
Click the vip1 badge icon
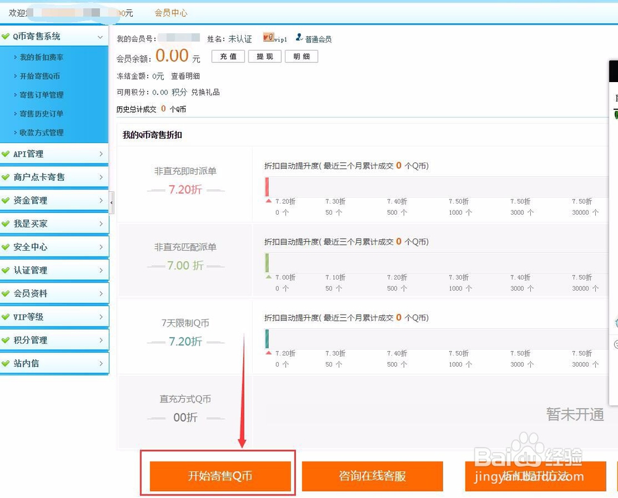269,38
